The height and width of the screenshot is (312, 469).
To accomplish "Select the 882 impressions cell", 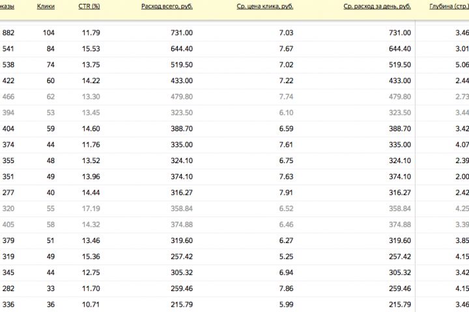I will [x=9, y=33].
